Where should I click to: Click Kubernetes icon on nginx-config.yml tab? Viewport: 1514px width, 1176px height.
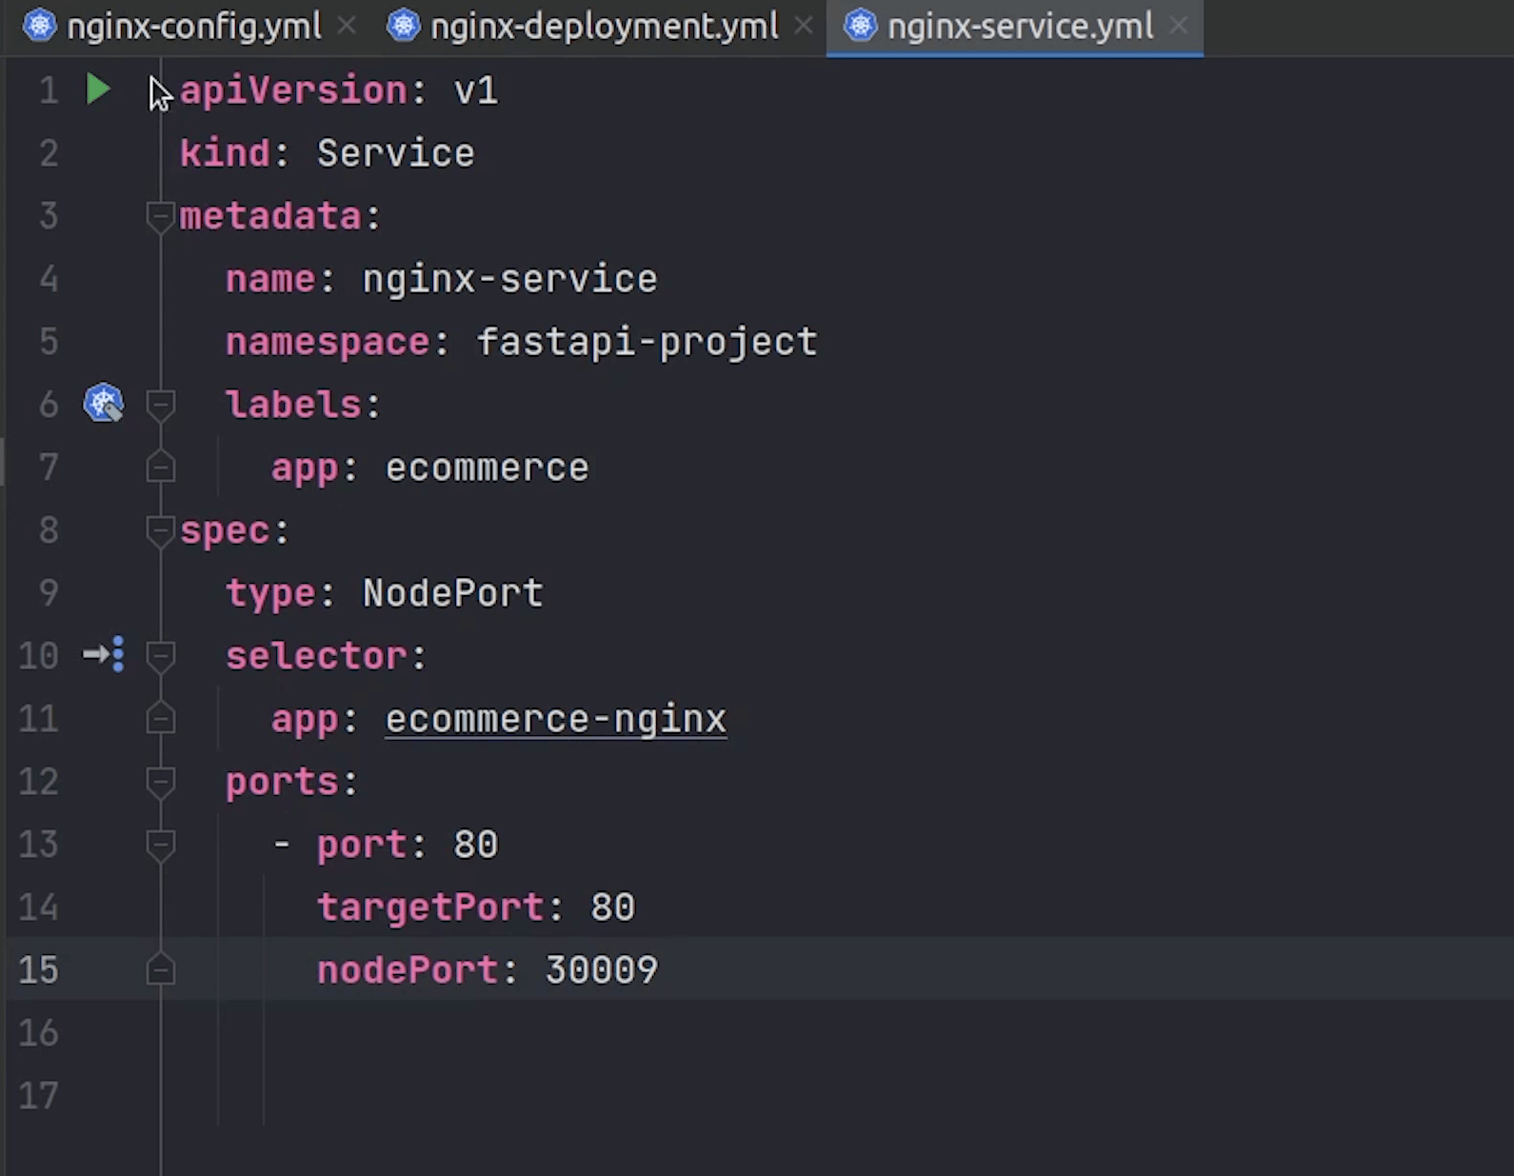(39, 26)
